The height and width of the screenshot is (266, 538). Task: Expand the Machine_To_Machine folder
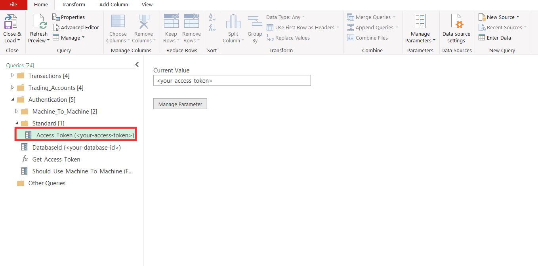click(x=16, y=111)
